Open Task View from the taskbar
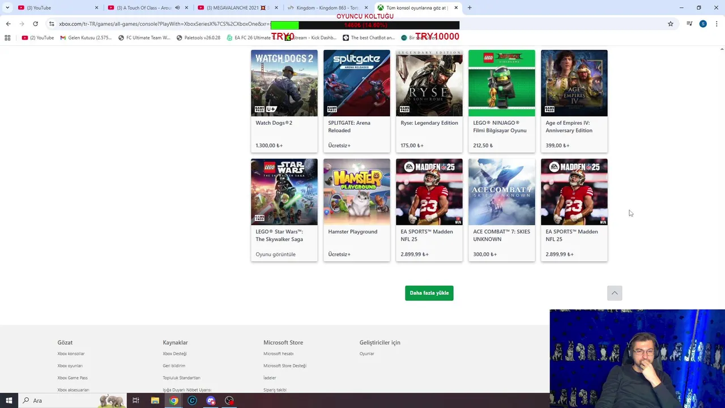 [136, 401]
